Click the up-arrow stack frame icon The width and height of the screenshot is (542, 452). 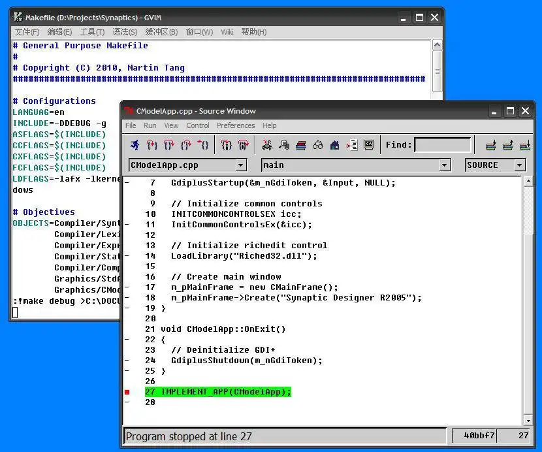pos(508,145)
